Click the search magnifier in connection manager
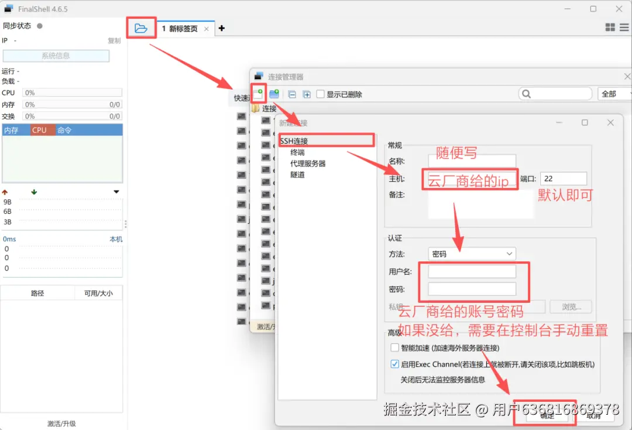632x430 pixels. point(526,94)
